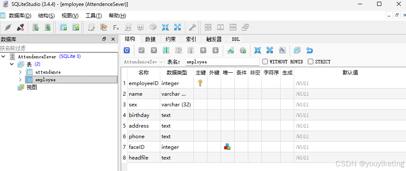Image resolution: width=406 pixels, height=171 pixels.
Task: Click the rollback structure changes X icon
Action: tap(154, 50)
